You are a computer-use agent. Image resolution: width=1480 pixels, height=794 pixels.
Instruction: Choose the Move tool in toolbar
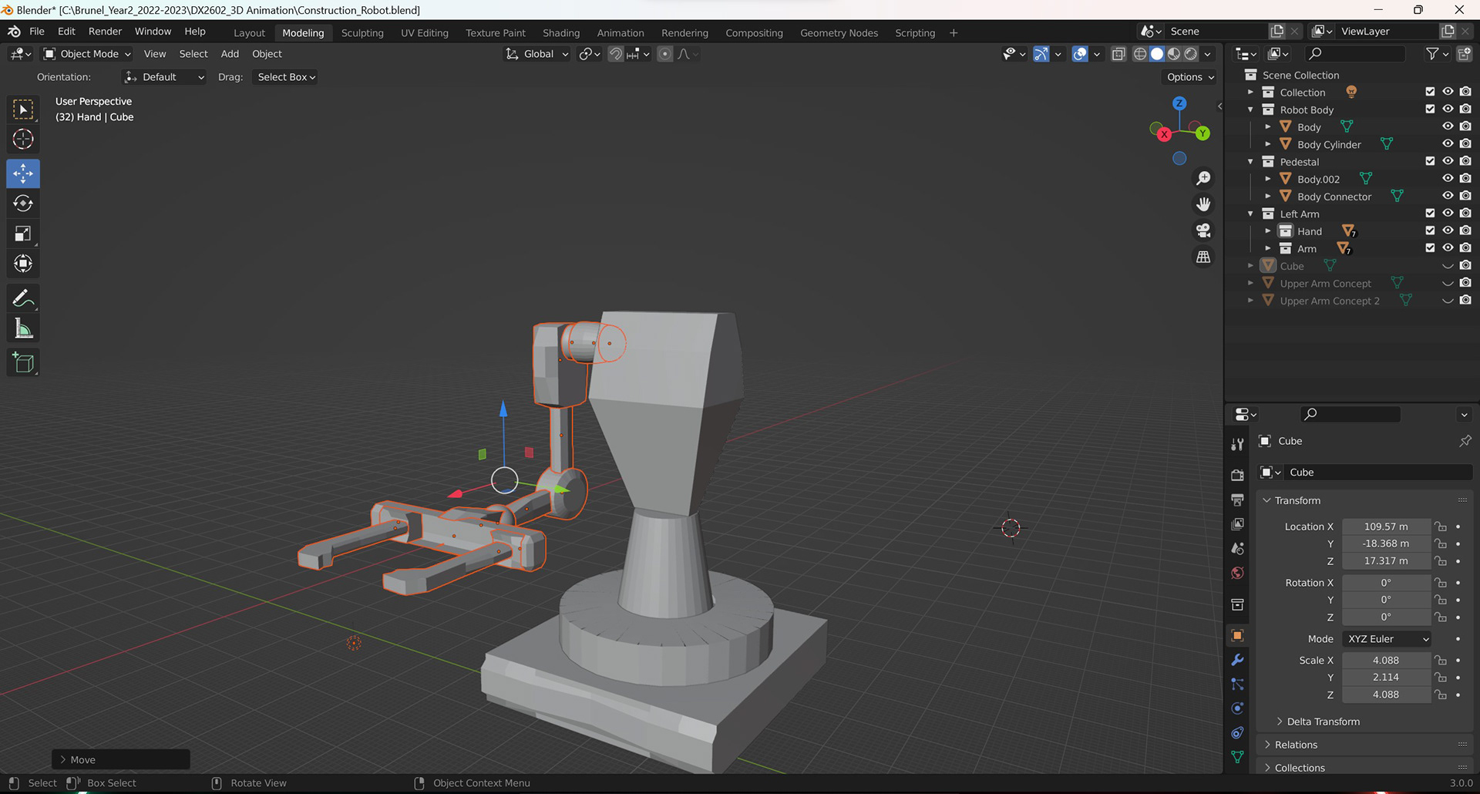pos(23,173)
